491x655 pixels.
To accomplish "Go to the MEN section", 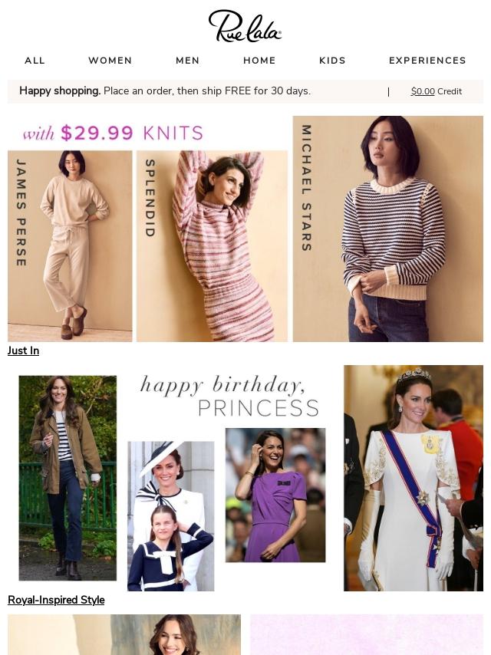I will point(188,61).
